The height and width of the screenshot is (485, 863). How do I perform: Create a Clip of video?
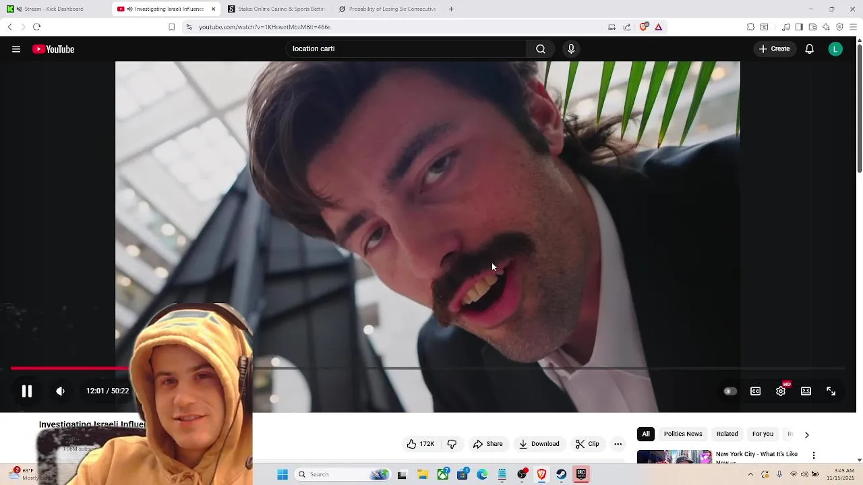587,444
